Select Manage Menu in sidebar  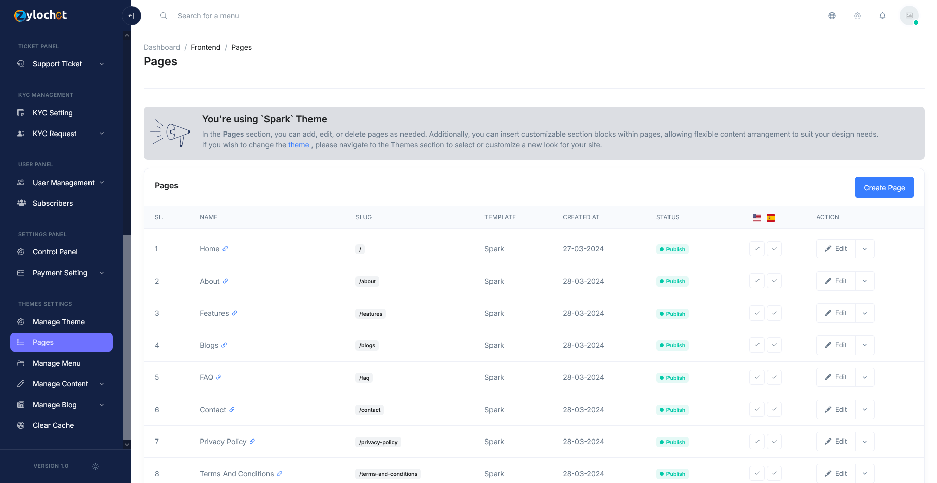click(61, 363)
